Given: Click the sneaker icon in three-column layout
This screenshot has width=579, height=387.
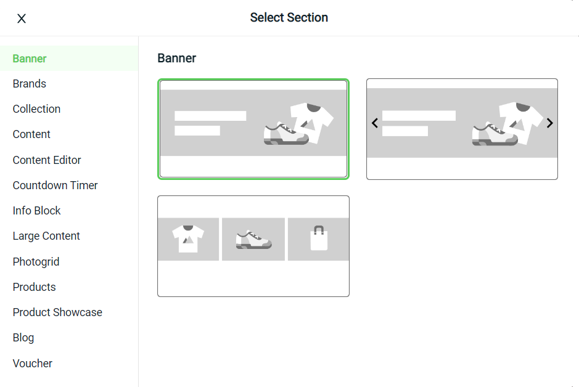Looking at the screenshot, I should click(253, 240).
